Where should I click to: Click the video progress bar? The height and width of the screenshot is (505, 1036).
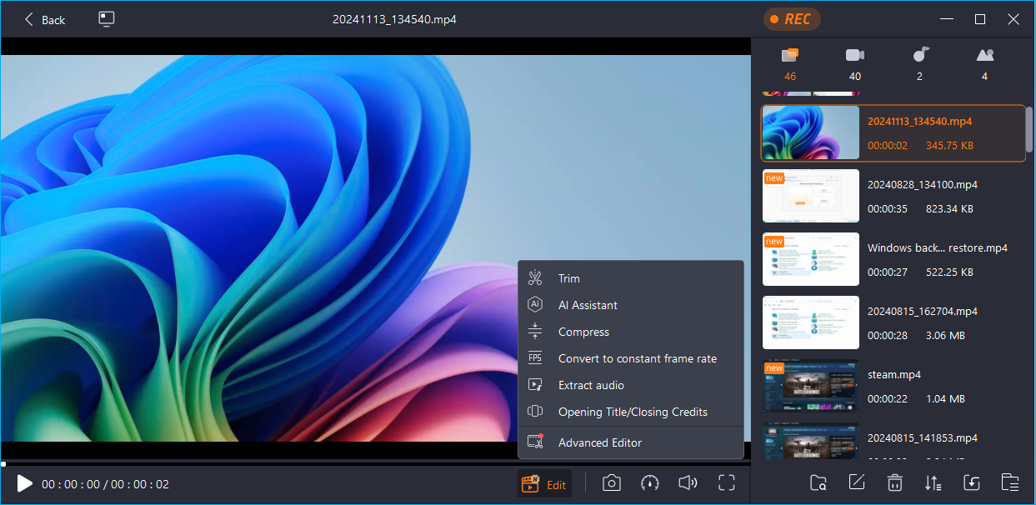coord(375,463)
